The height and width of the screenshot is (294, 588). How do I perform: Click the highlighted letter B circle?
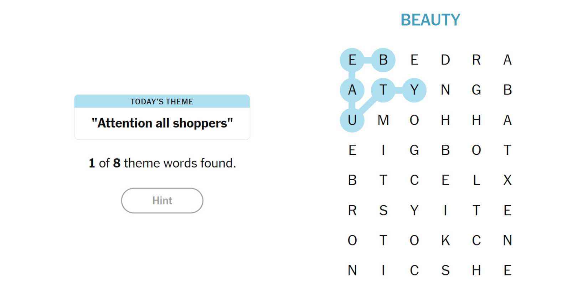coord(383,60)
